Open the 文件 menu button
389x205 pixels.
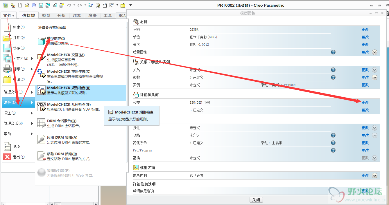point(9,15)
